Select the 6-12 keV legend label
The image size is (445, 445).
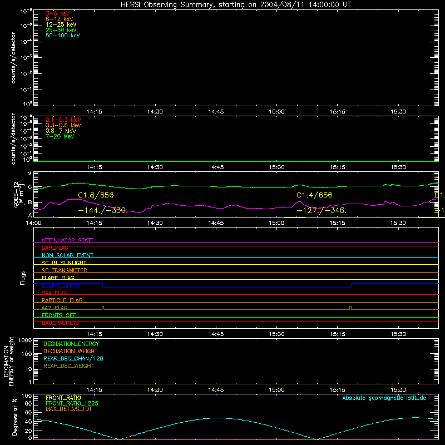click(x=60, y=19)
